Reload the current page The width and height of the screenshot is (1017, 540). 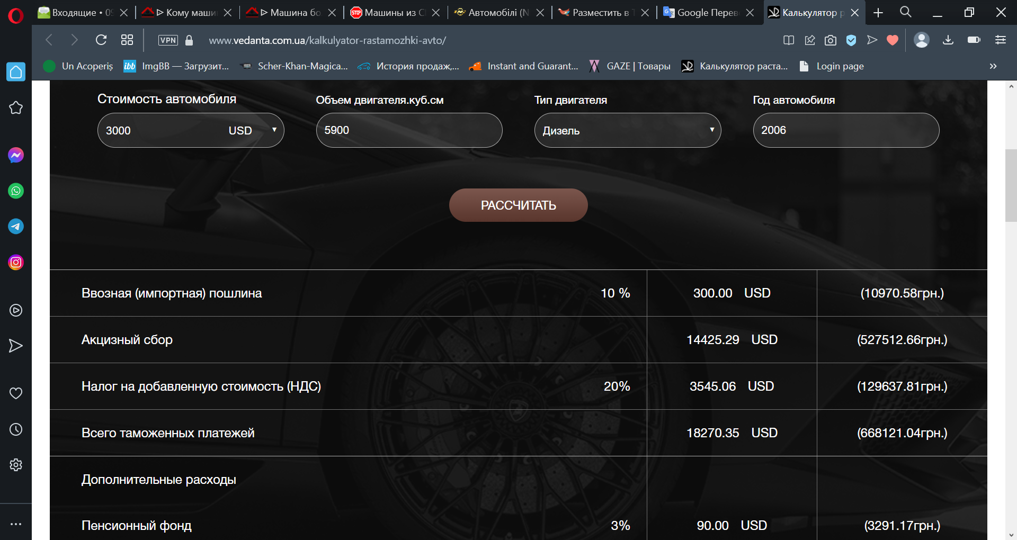[x=101, y=40]
